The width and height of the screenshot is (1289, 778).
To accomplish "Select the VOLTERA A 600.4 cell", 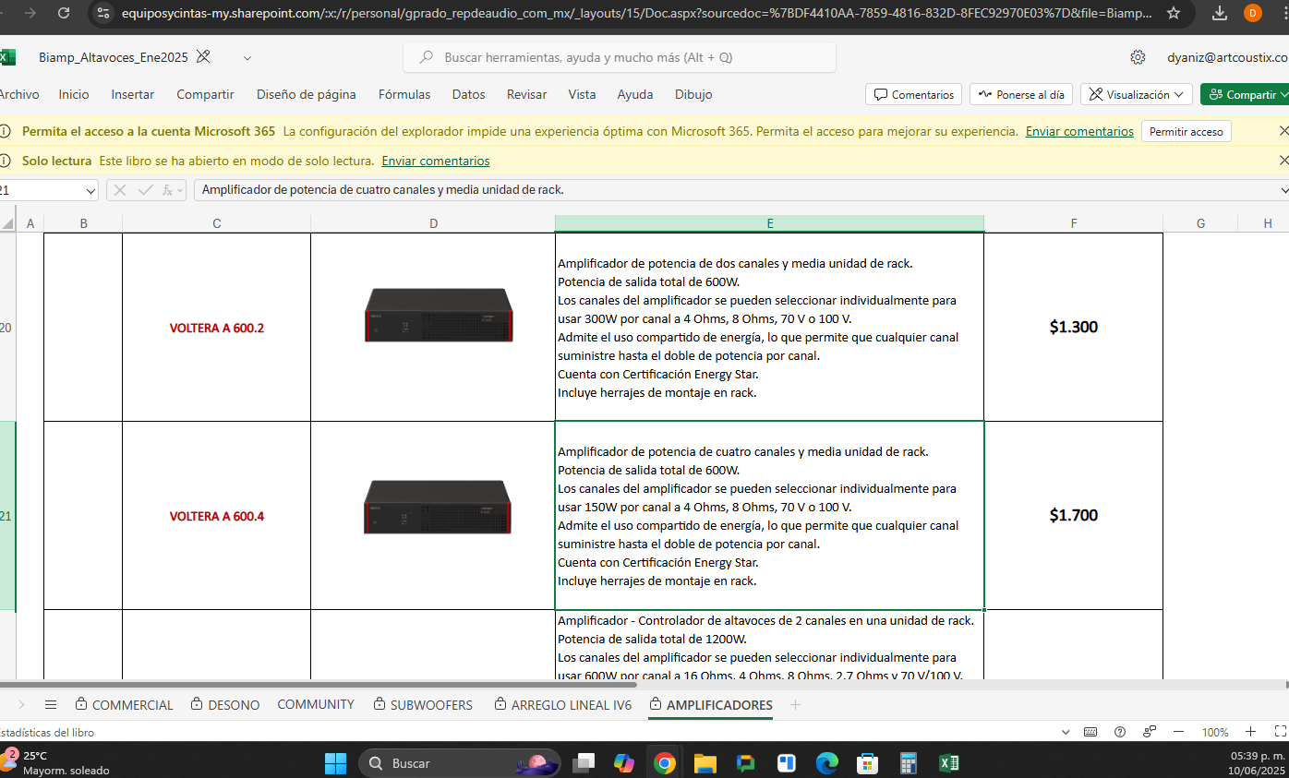I will [x=216, y=516].
